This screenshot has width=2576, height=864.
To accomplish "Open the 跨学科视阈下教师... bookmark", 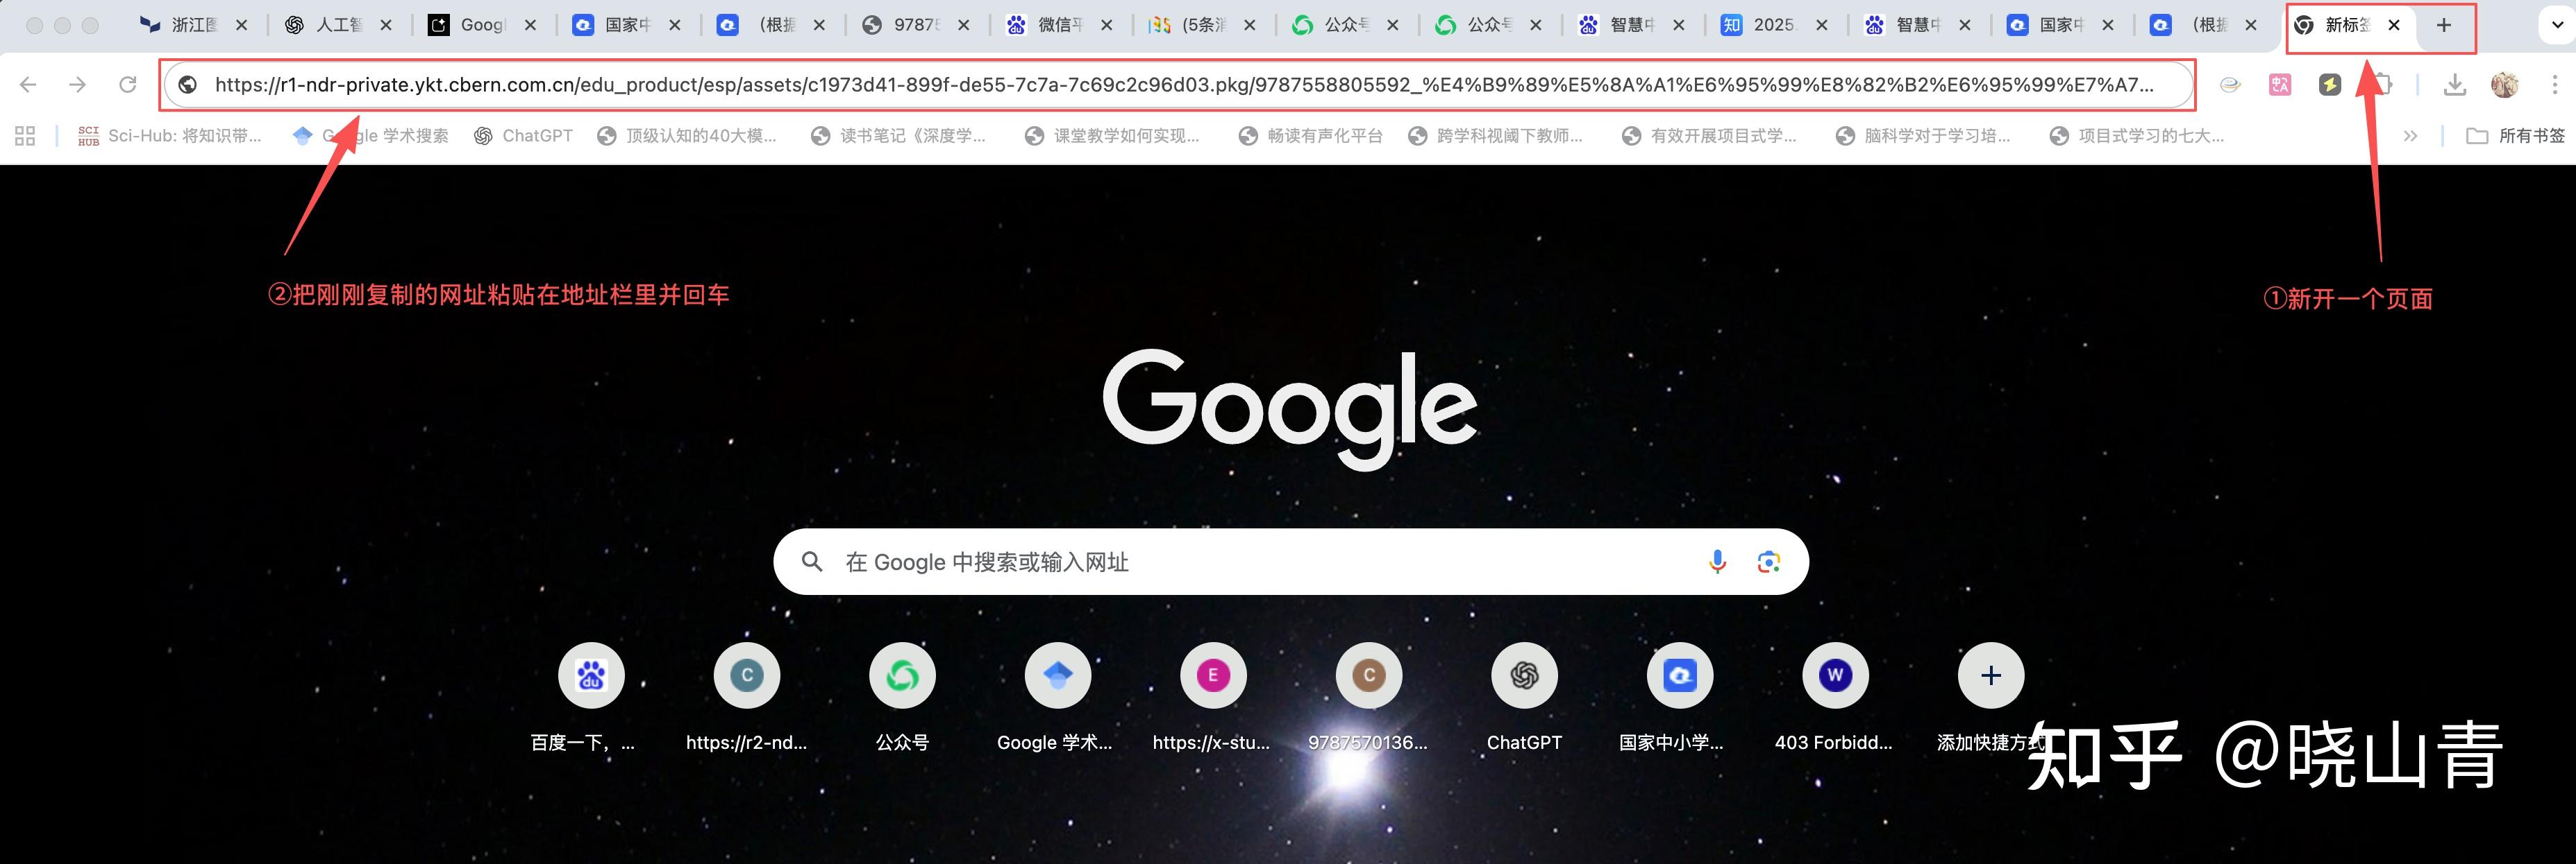I will tap(1495, 136).
